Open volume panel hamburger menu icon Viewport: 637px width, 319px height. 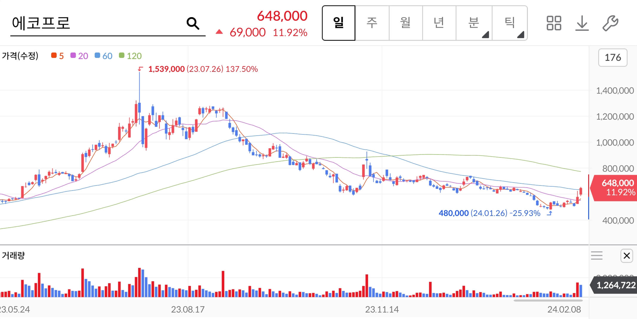[x=597, y=255]
